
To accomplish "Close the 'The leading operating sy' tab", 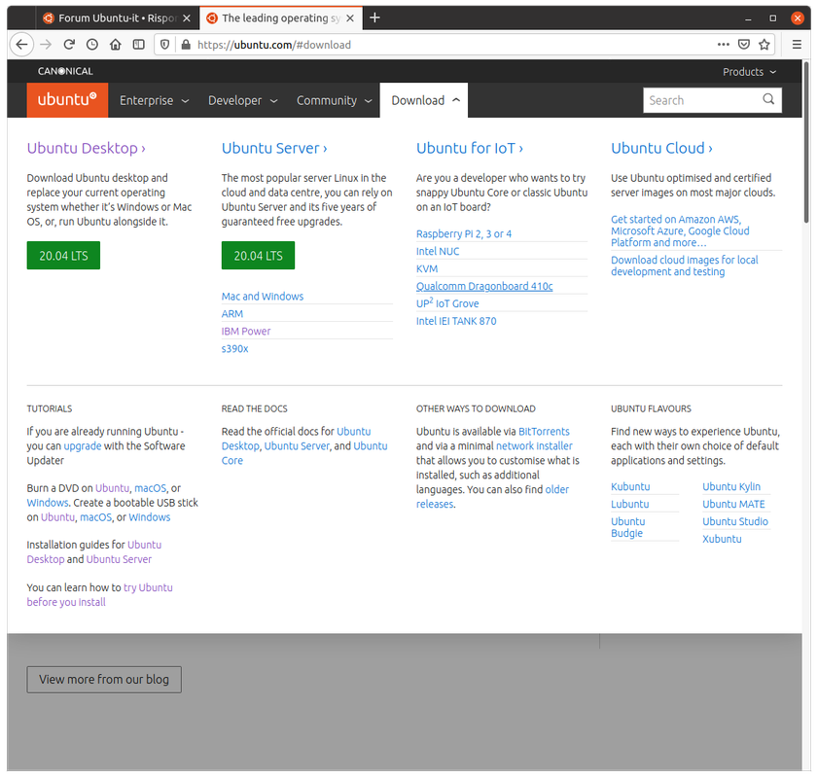I will click(350, 18).
